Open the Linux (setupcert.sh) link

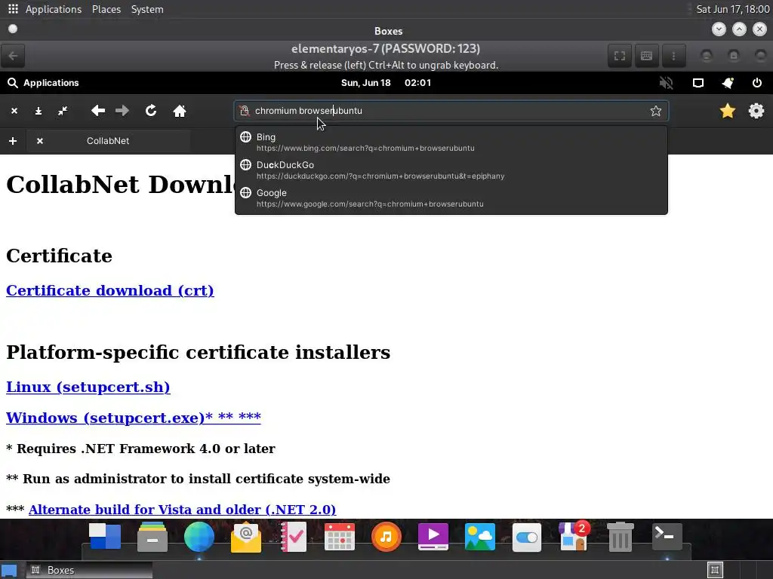[88, 387]
